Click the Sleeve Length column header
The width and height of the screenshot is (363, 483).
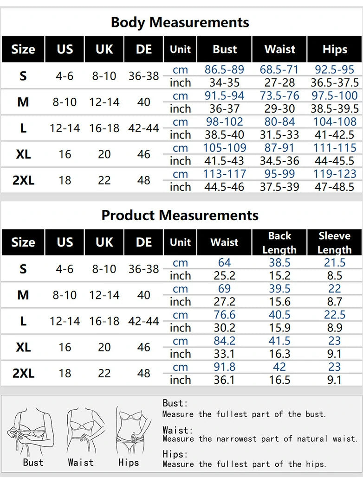(x=334, y=242)
